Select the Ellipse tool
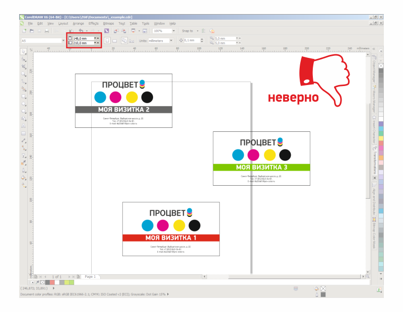403x312 pixels. coord(24,104)
